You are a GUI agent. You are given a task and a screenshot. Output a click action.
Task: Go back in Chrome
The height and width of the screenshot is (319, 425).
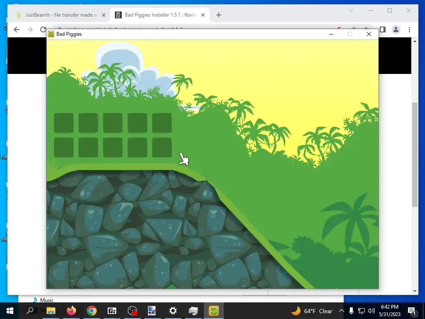point(17,29)
